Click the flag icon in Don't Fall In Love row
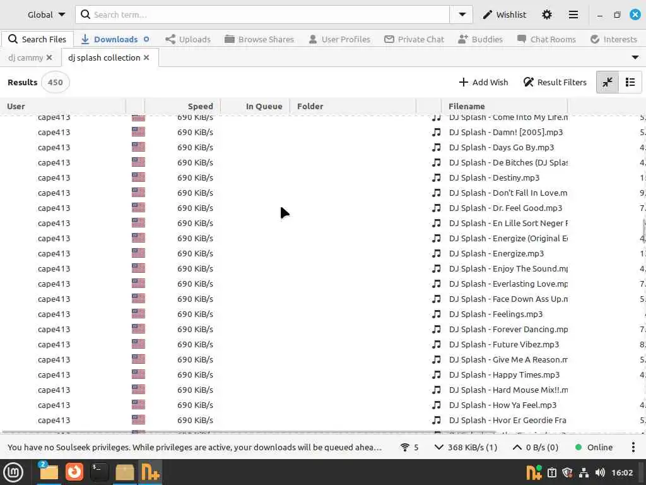646x485 pixels. (x=138, y=193)
